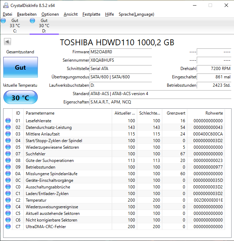Open the Festplatte menu
The height and width of the screenshot is (241, 234).
(91, 14)
